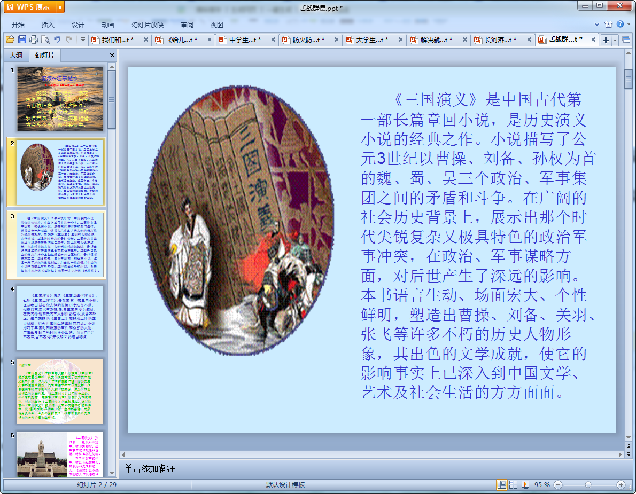Start slideshow from status bar icon
Screen dimensions: 636x494
525,485
